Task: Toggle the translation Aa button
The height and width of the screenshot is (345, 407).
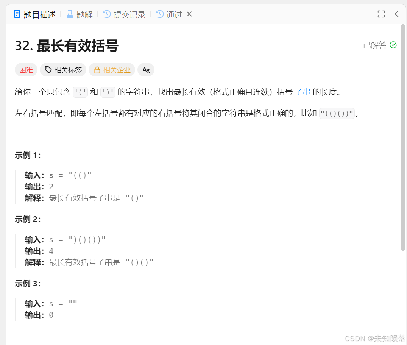Action: tap(146, 70)
